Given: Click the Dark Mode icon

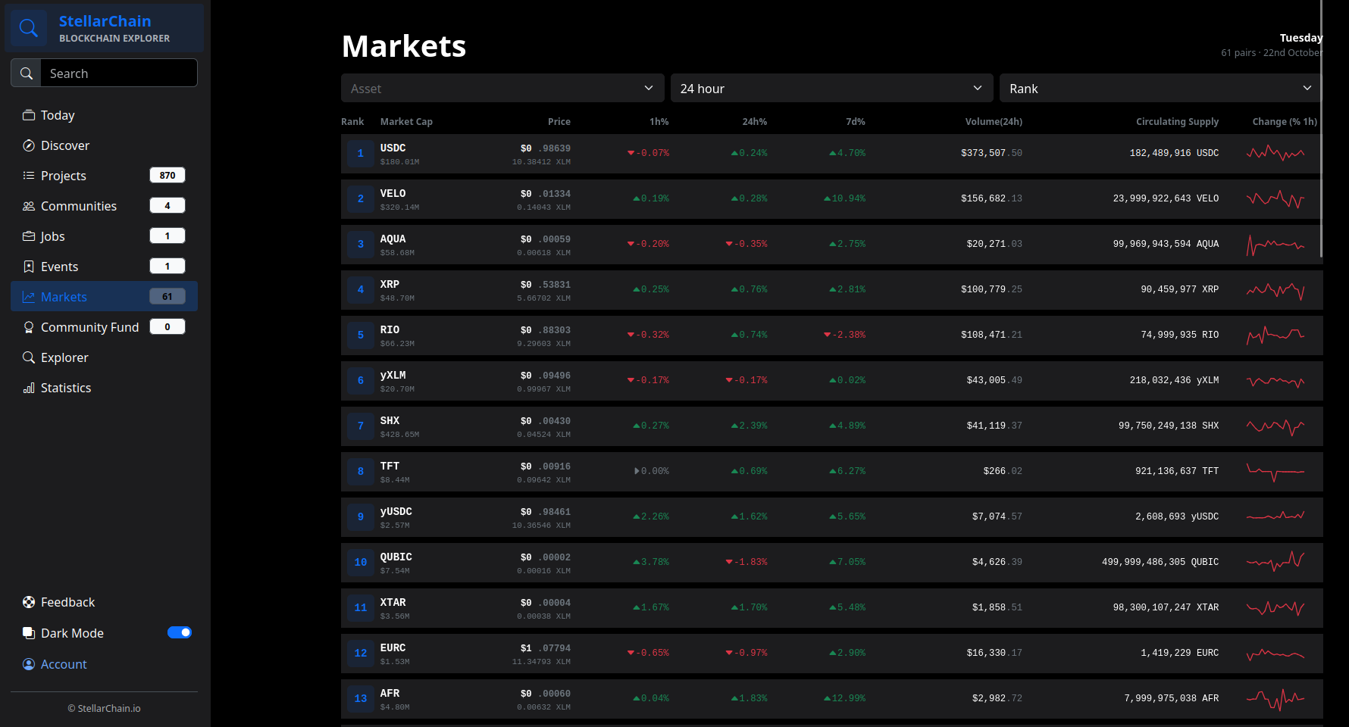Looking at the screenshot, I should click(29, 633).
